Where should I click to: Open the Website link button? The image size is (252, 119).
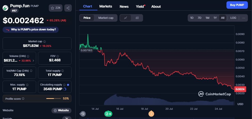61,110
